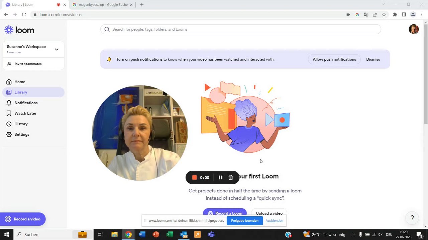This screenshot has width=428, height=240.
Task: Click the share page icon
Action: point(375,15)
